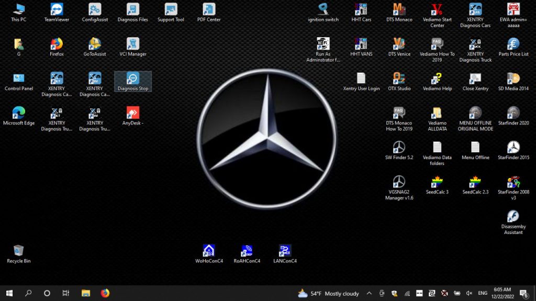Open StarFinder 2008 v3 shortcut
Image resolution: width=536 pixels, height=301 pixels.
tap(513, 188)
